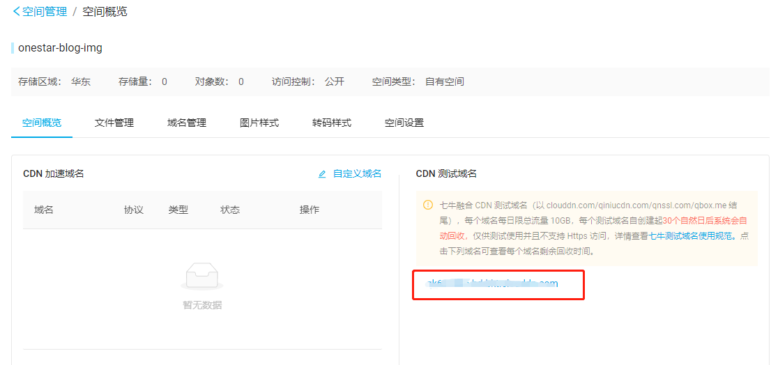This screenshot has height=365, width=771.
Task: Select the 空间概览 tab
Action: pyautogui.click(x=42, y=123)
